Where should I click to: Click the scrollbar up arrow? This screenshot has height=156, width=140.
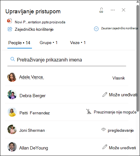point(138,1)
